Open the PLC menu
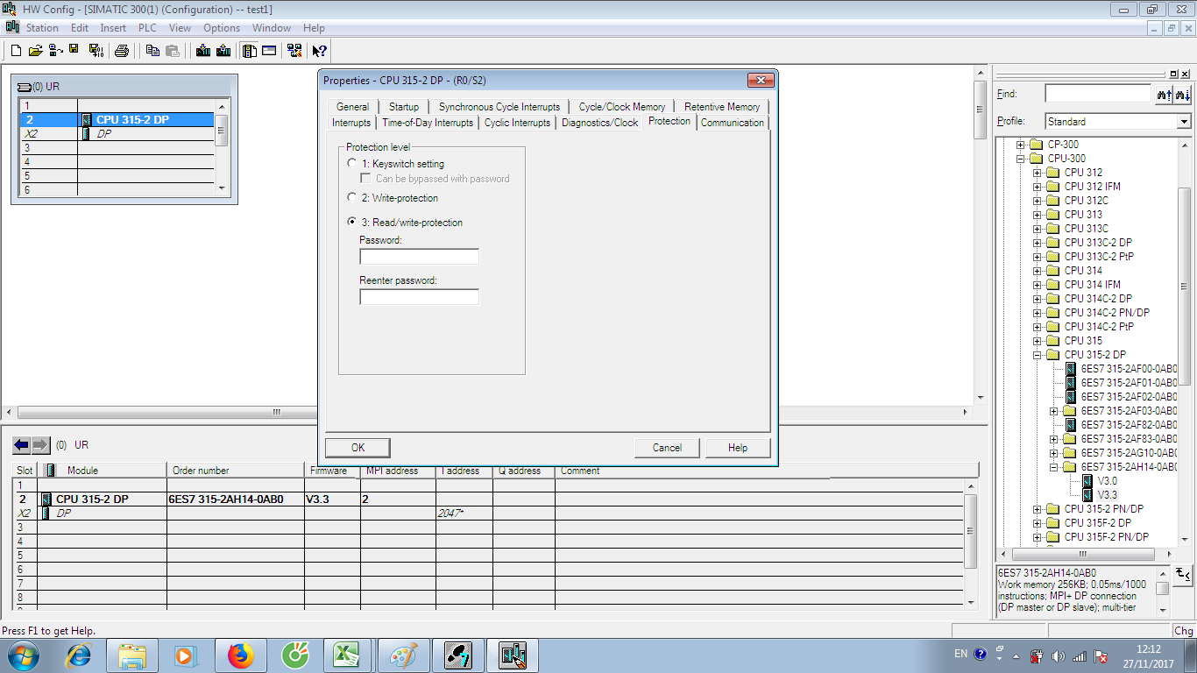 pyautogui.click(x=147, y=28)
